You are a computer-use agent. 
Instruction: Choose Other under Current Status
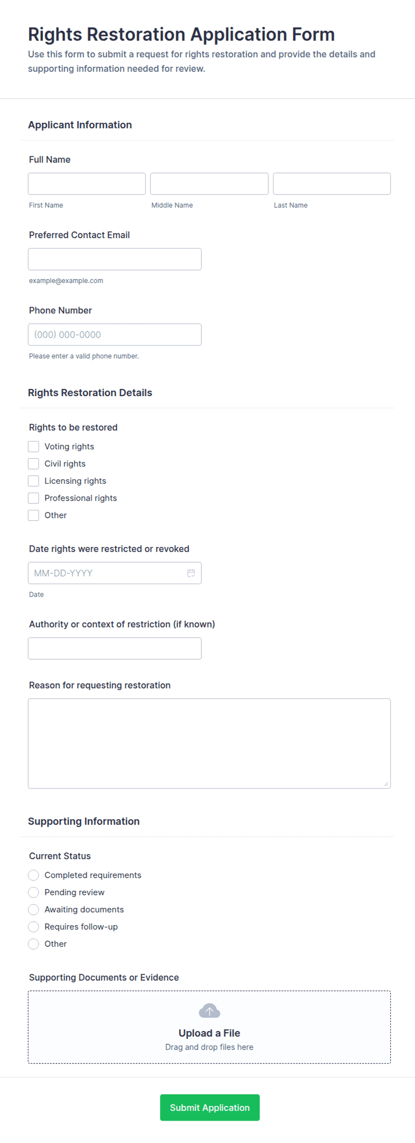point(33,944)
